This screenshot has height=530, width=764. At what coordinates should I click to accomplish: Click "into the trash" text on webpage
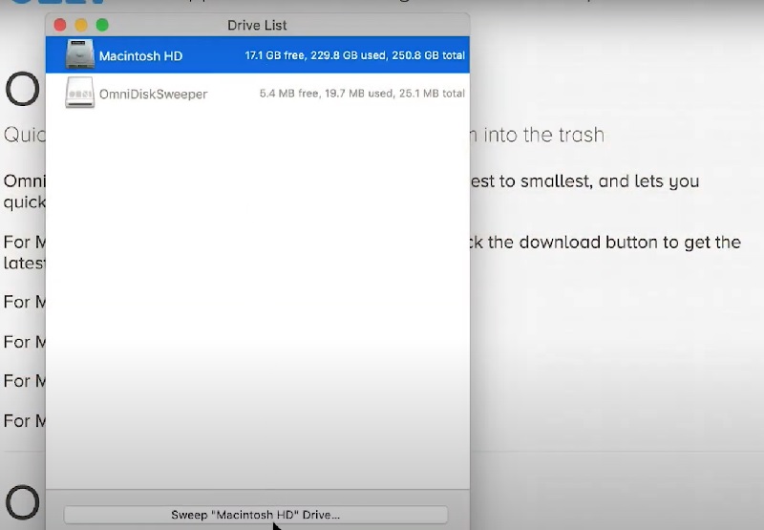coord(543,135)
